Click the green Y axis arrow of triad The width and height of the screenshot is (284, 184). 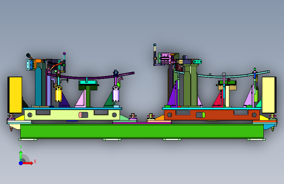pos(21,156)
